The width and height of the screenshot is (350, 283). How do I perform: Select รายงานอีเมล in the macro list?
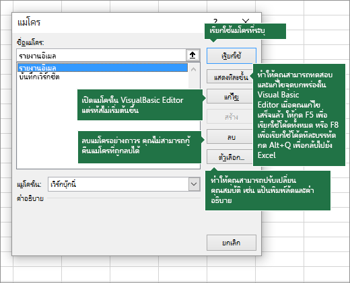pos(102,68)
